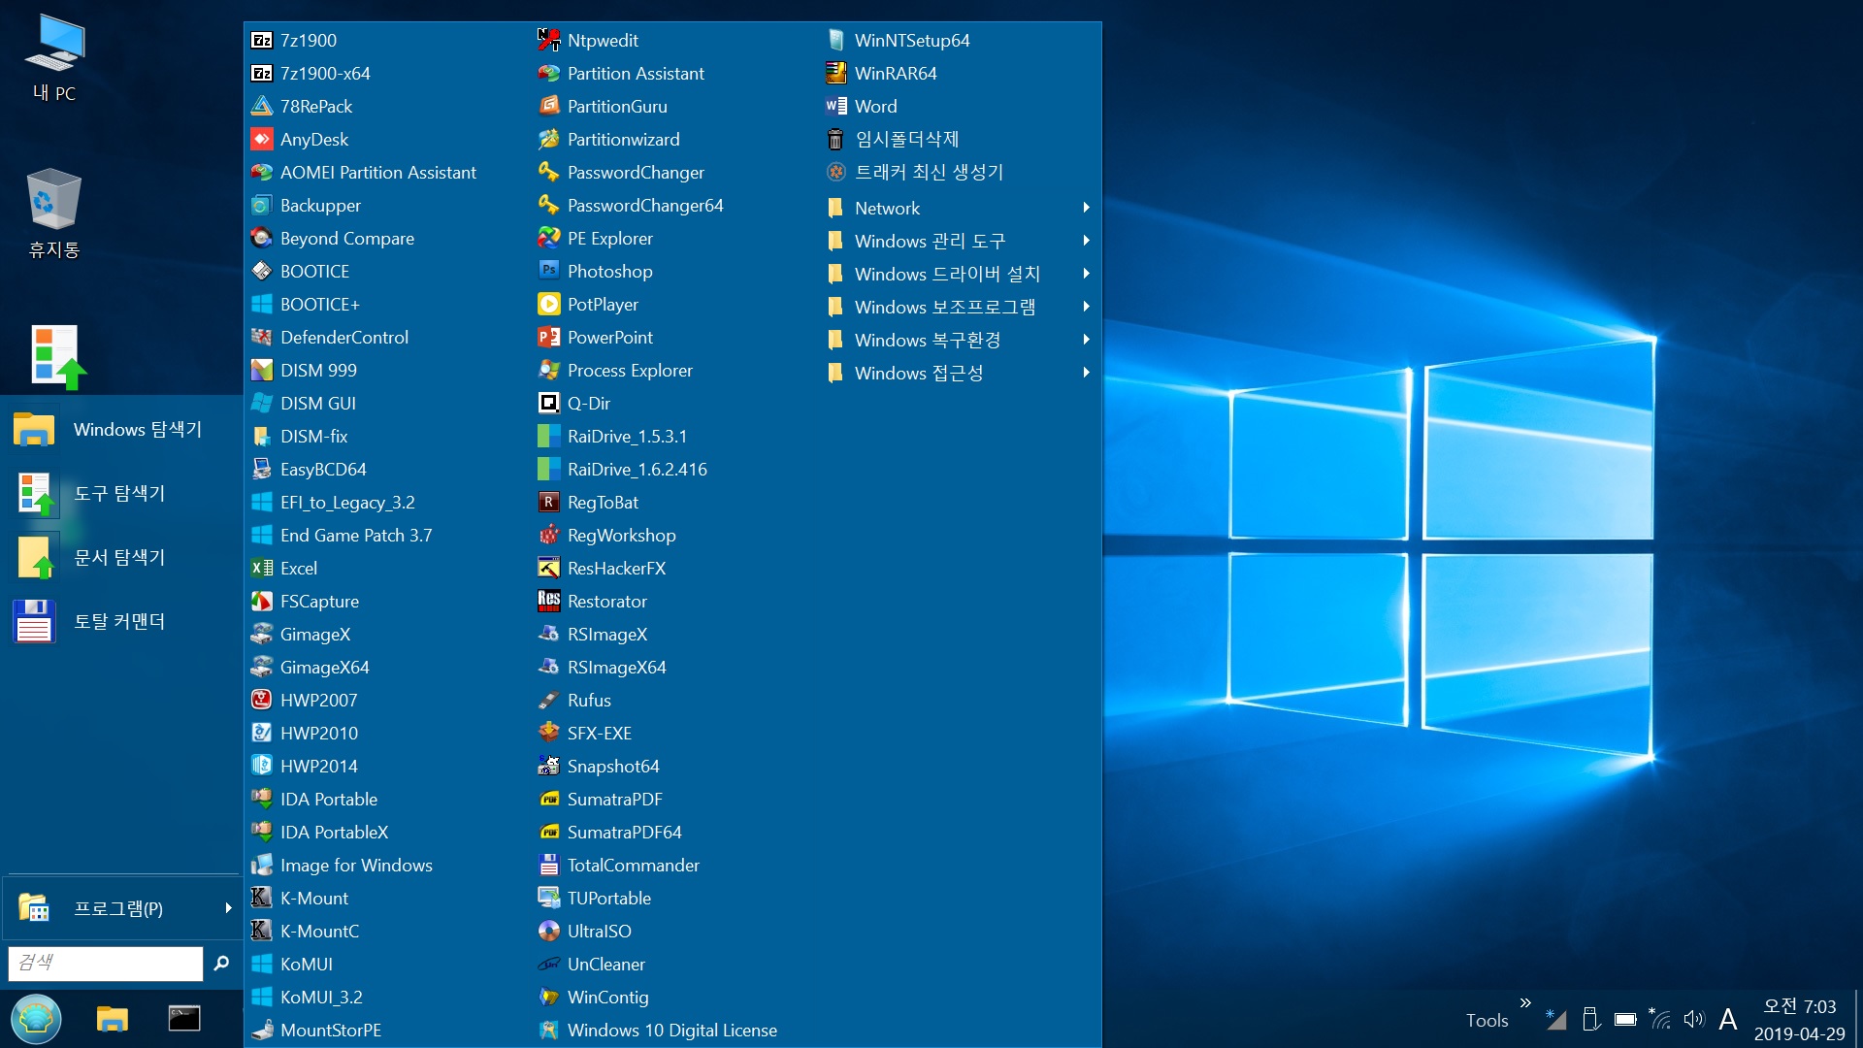Open the 프로그램(P) menu item
The image size is (1863, 1048).
point(121,908)
